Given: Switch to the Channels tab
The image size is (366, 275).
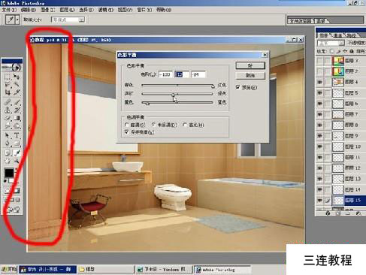Looking at the screenshot, I should coord(338,35).
